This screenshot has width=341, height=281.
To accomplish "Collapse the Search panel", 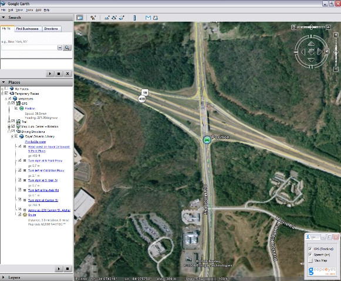I will click(x=4, y=18).
